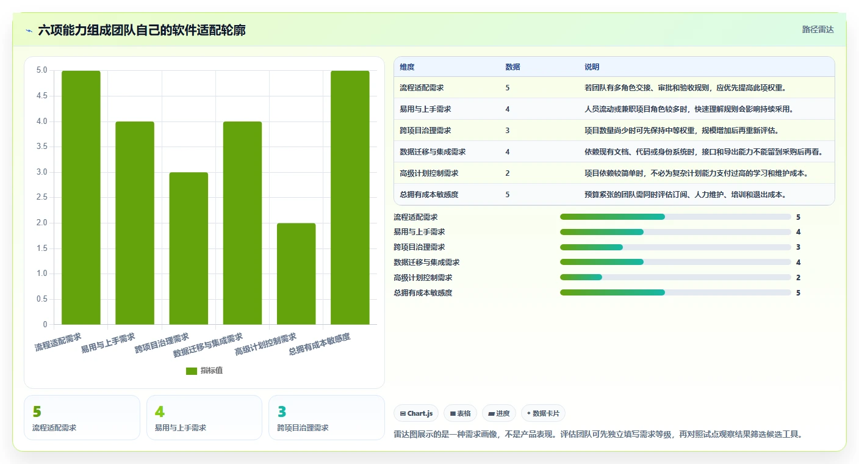Click the footer note starting 雷达图展示的是

coord(598,435)
